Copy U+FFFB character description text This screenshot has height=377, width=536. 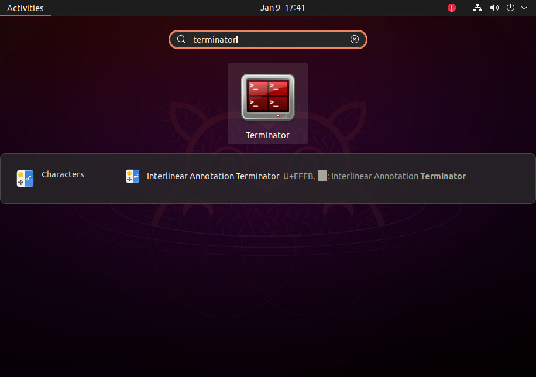(x=374, y=176)
